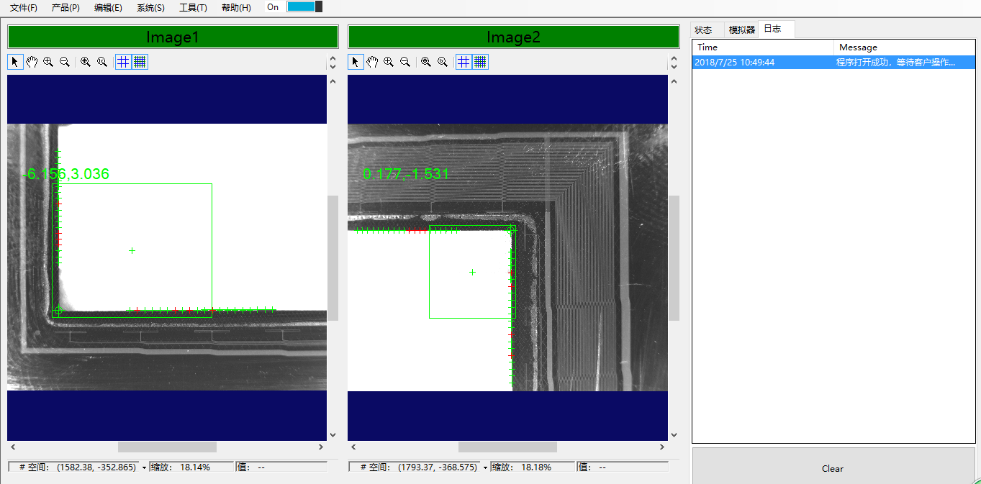Click the Message column header
Screen dimensions: 981x484
tap(858, 47)
